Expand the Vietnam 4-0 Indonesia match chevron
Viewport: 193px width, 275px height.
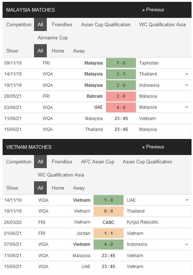coord(187,244)
